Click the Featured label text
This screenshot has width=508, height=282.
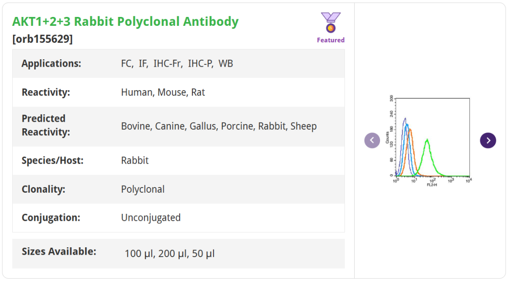pyautogui.click(x=331, y=40)
